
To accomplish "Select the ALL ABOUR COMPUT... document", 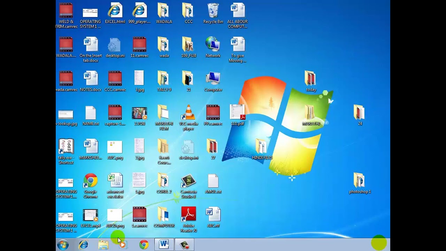I will pyautogui.click(x=237, y=16).
